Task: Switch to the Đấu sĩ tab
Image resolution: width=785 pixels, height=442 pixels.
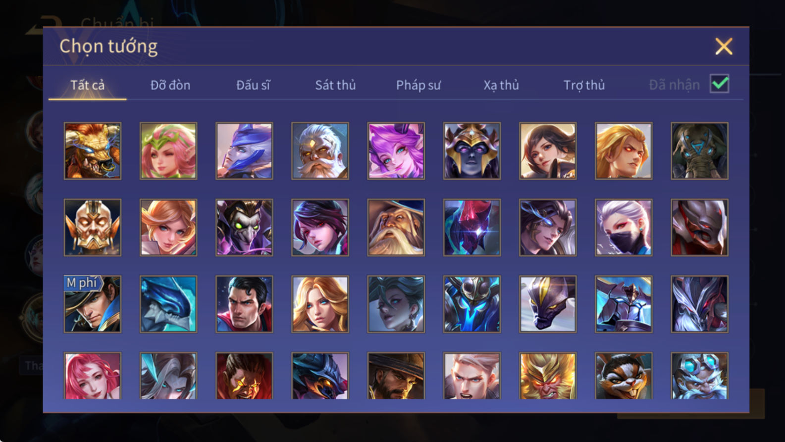Action: (x=253, y=85)
